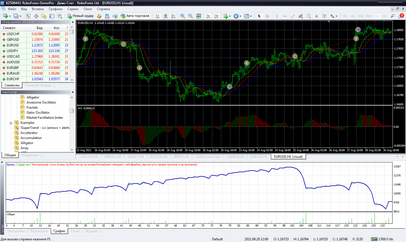This screenshot has width=406, height=242.
Task: Expand the Examples folder in Navigator
Action: [x=11, y=123]
